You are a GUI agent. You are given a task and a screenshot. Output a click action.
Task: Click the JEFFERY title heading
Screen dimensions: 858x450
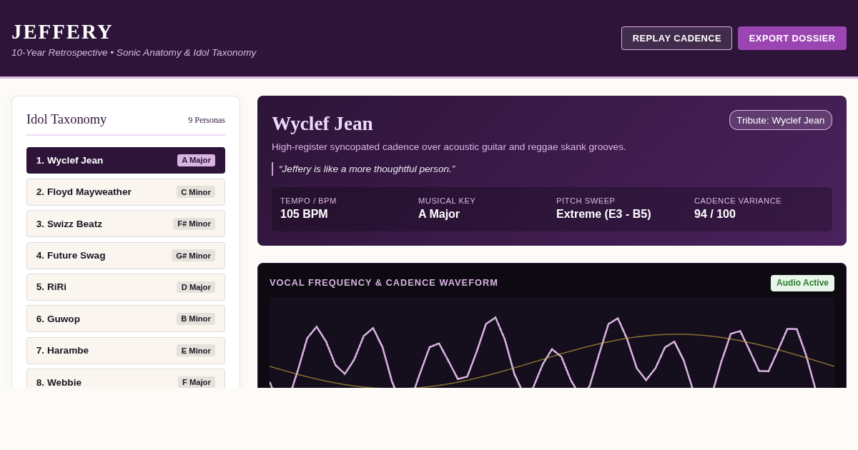pyautogui.click(x=62, y=31)
